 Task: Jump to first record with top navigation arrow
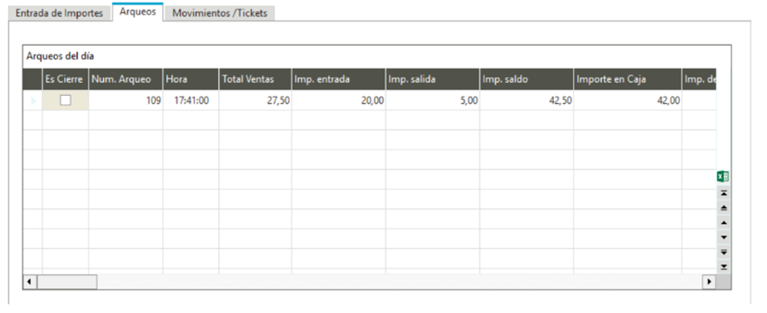tap(724, 193)
